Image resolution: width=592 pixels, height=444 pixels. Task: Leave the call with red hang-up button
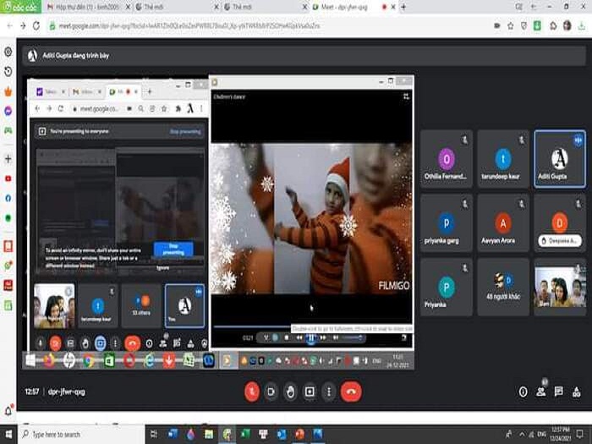[x=351, y=392]
